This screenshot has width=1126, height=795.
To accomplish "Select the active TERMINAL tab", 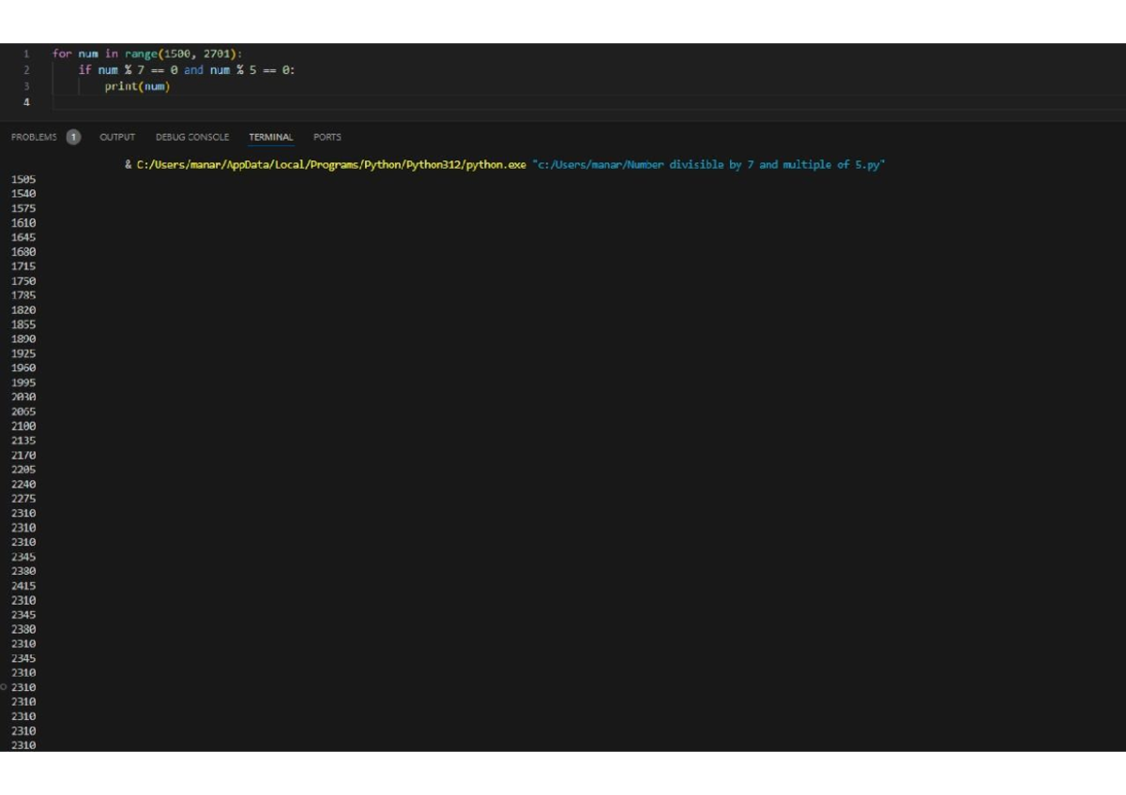I will tap(270, 137).
